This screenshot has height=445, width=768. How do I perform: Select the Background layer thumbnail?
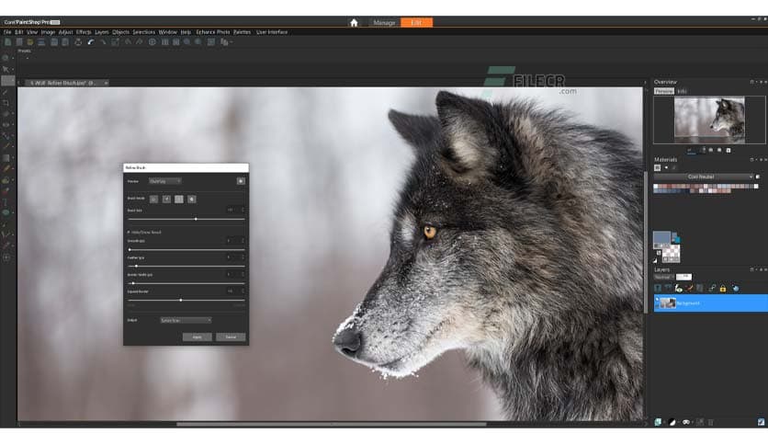click(668, 302)
